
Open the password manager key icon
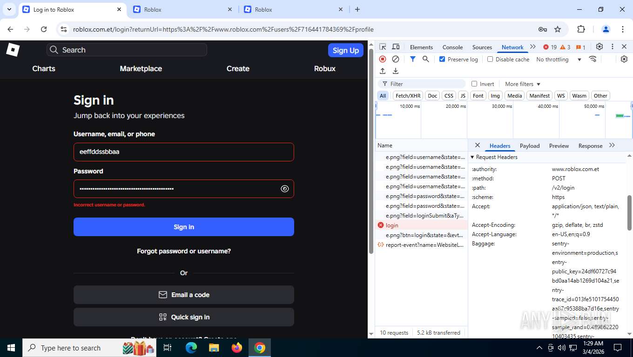(543, 29)
